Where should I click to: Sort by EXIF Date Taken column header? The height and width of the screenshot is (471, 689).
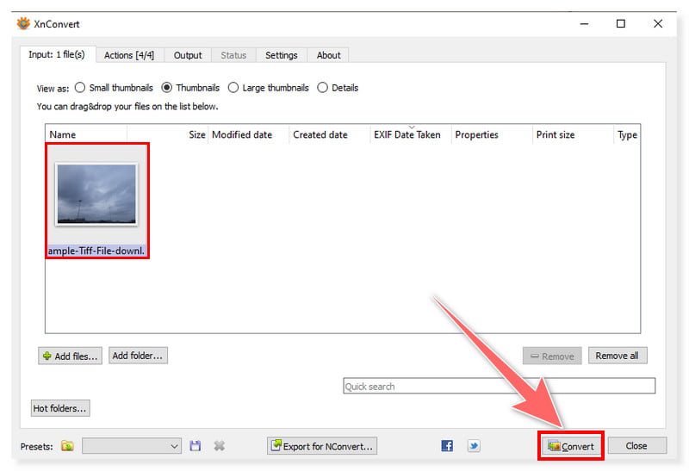coord(407,135)
